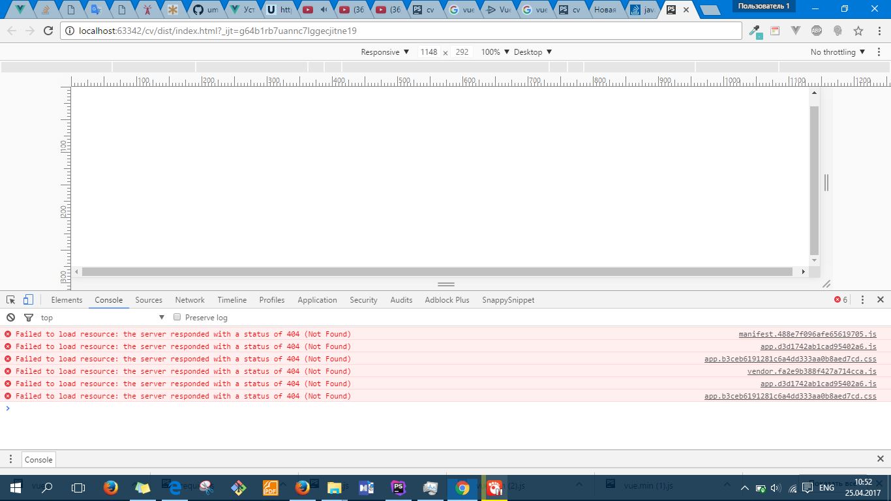Image resolution: width=891 pixels, height=501 pixels.
Task: Bookmark this page with the star icon
Action: click(858, 31)
